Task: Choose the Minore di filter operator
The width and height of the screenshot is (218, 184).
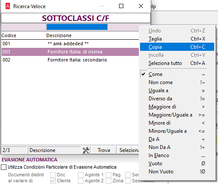Action: pyautogui.click(x=177, y=123)
